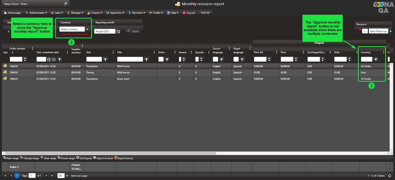Open the Finance menu

(95, 13)
